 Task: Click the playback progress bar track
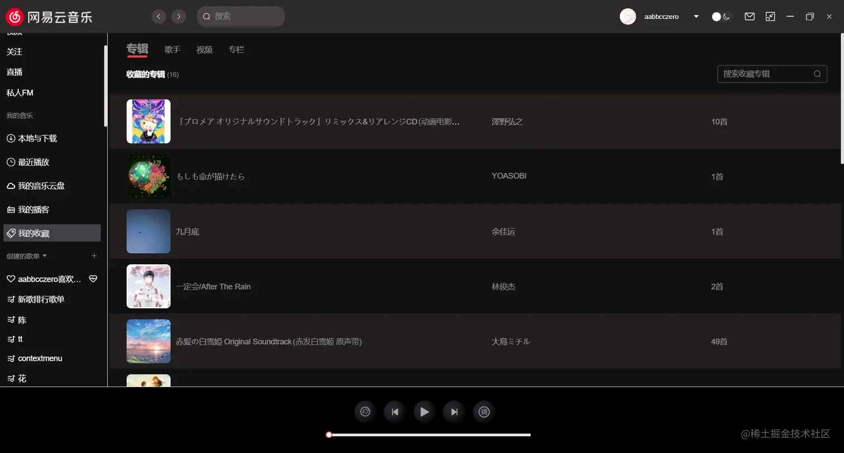click(430, 435)
